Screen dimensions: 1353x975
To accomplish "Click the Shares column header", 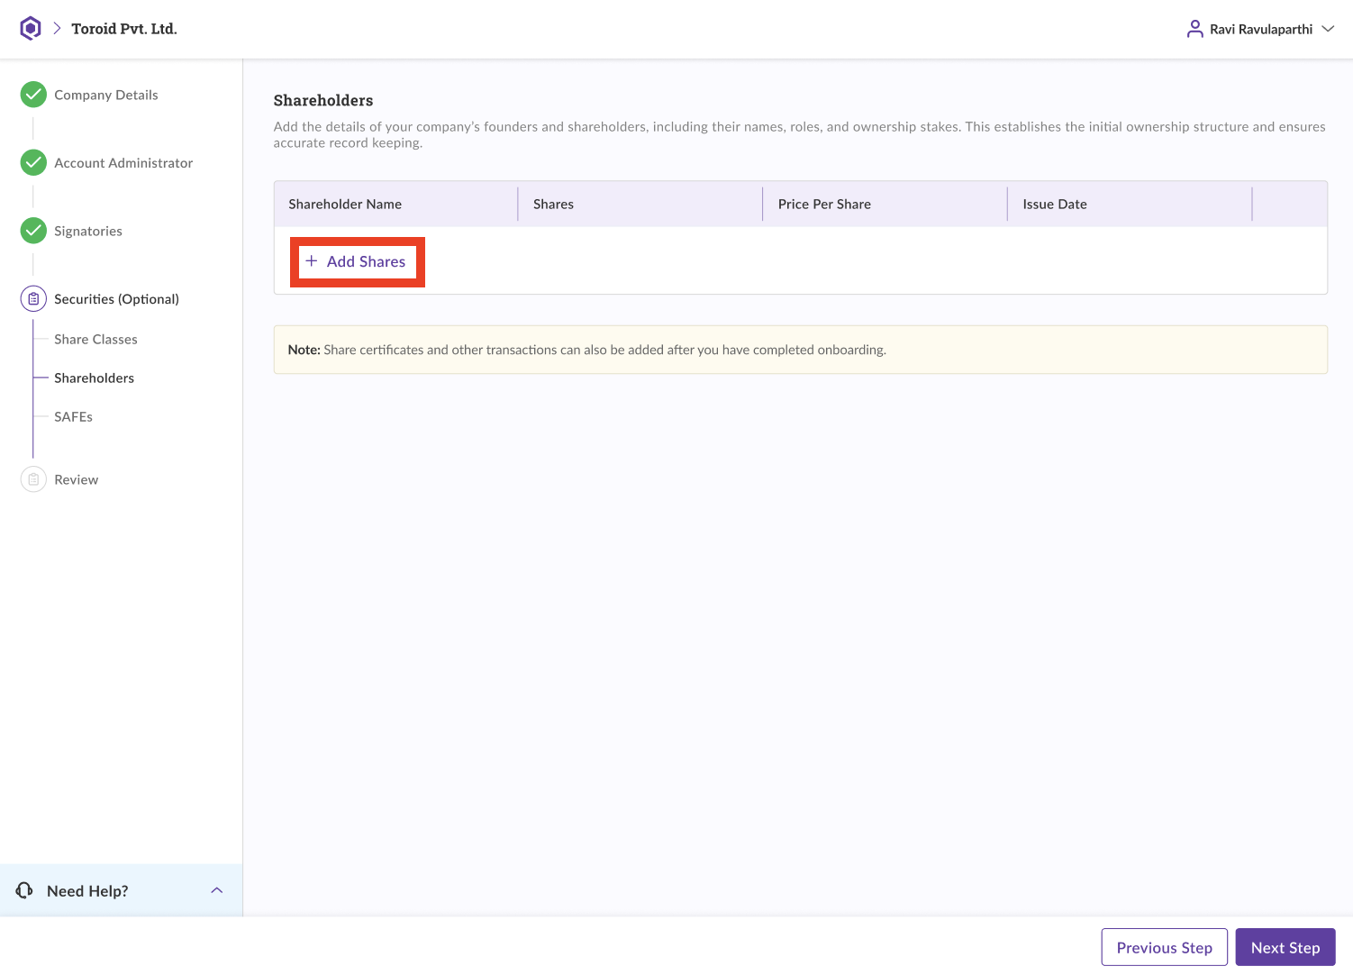I will pyautogui.click(x=553, y=205).
